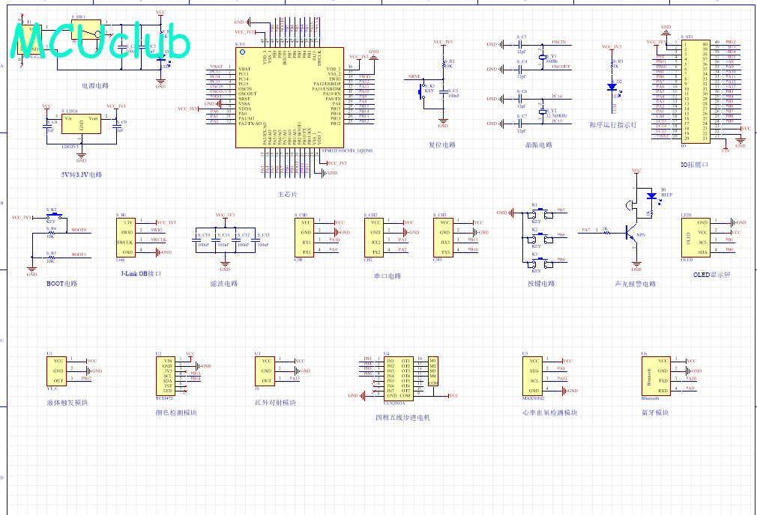Image resolution: width=757 pixels, height=515 pixels.
Task: Click the S_R5 10K BOOT1 resistor
Action: tap(51, 257)
